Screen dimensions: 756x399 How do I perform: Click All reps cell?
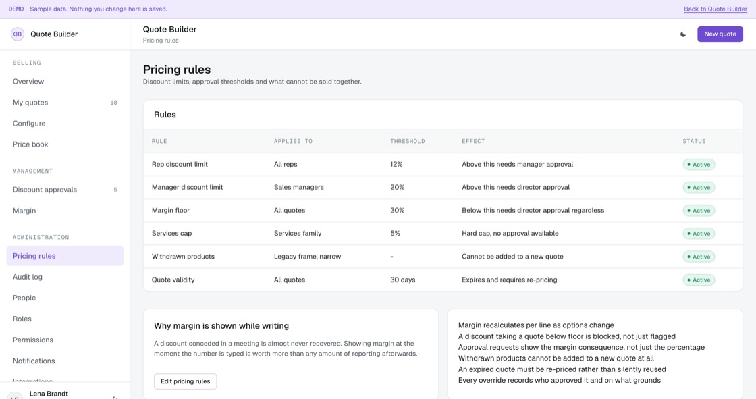[286, 165]
